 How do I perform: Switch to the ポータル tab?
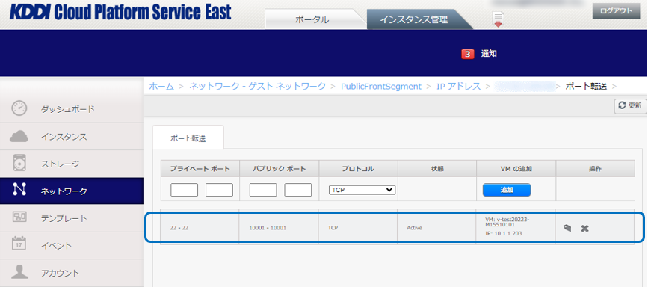pyautogui.click(x=312, y=20)
